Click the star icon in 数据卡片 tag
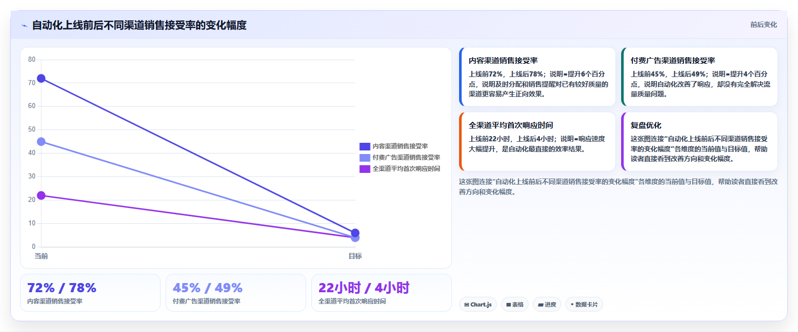The width and height of the screenshot is (798, 332). click(572, 304)
